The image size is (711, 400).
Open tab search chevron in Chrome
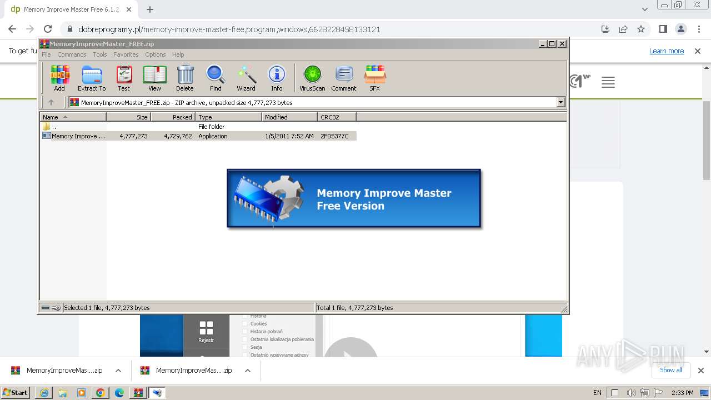click(644, 9)
